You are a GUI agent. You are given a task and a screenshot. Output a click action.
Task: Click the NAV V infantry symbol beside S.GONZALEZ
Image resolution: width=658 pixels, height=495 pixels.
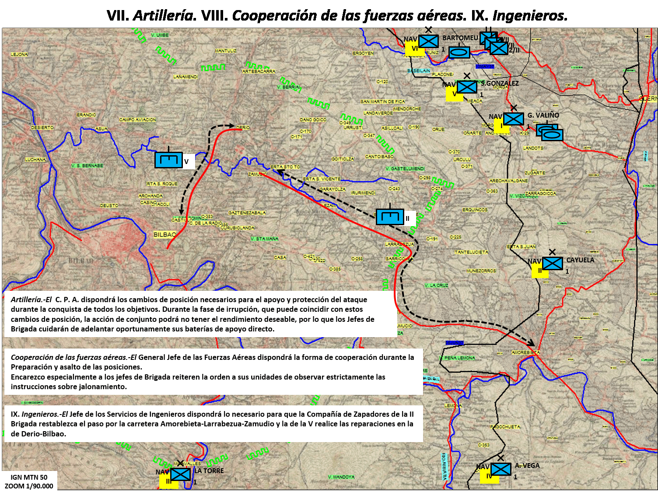467,87
